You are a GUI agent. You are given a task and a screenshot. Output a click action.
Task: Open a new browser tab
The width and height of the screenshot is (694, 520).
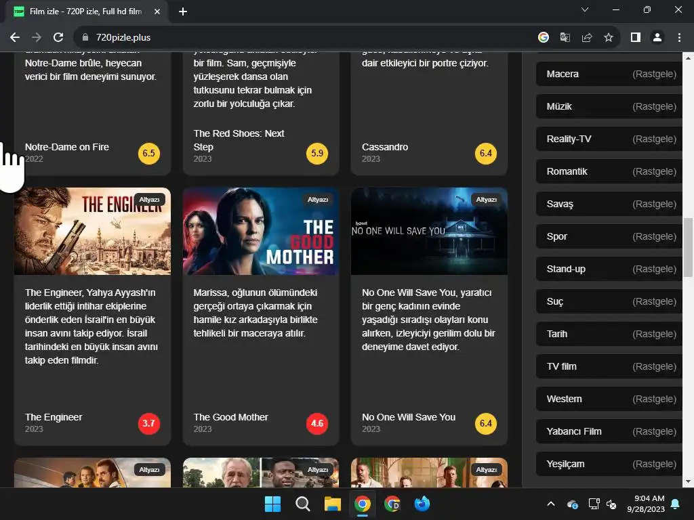183,12
